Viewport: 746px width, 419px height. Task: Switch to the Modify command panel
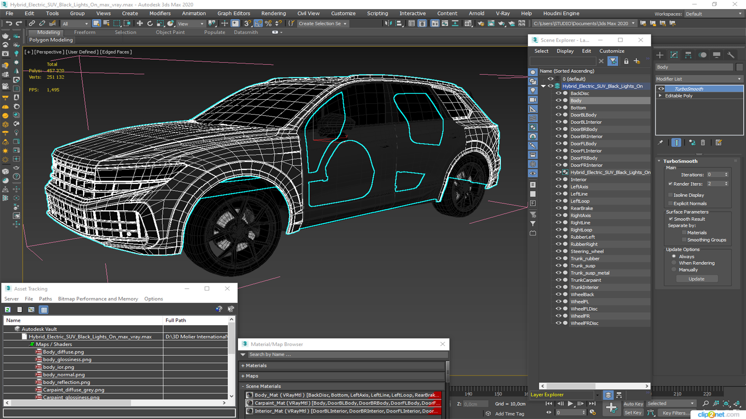674,55
